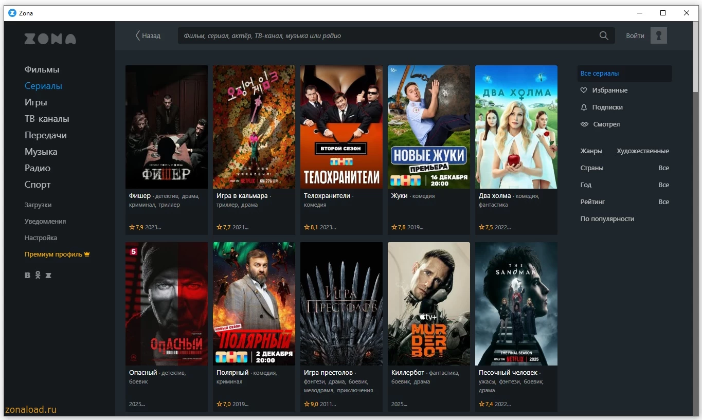Open the Жуки series poster
The image size is (702, 420).
point(429,127)
